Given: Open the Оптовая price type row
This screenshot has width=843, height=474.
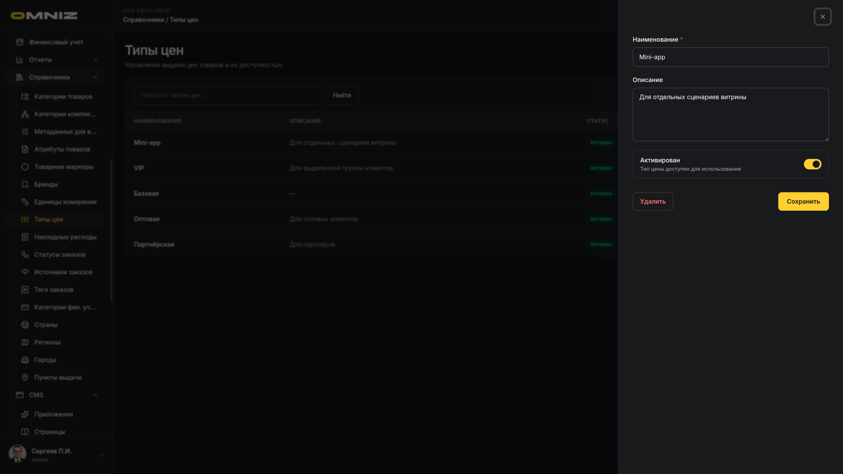Looking at the screenshot, I should pyautogui.click(x=371, y=219).
